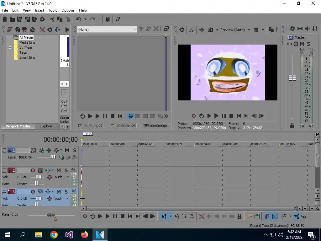Click the Interactive Tutorials hand icon

point(108,19)
